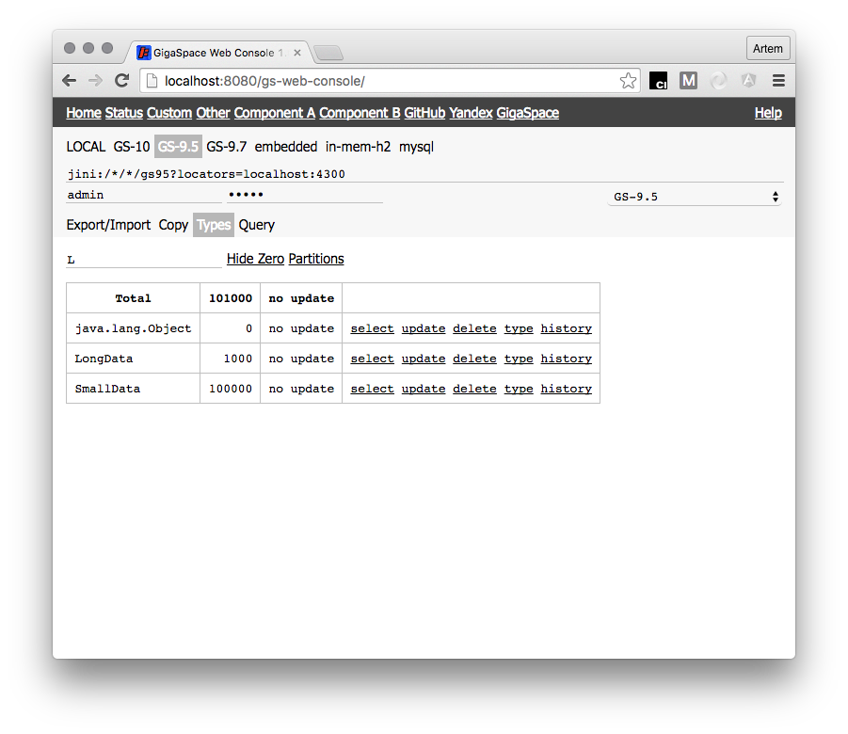This screenshot has width=848, height=734.
Task: Click the browser forward arrow
Action: [x=95, y=81]
